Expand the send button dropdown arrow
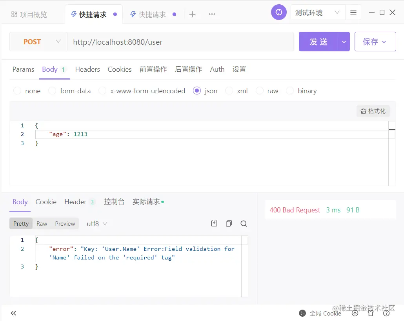 coord(344,42)
